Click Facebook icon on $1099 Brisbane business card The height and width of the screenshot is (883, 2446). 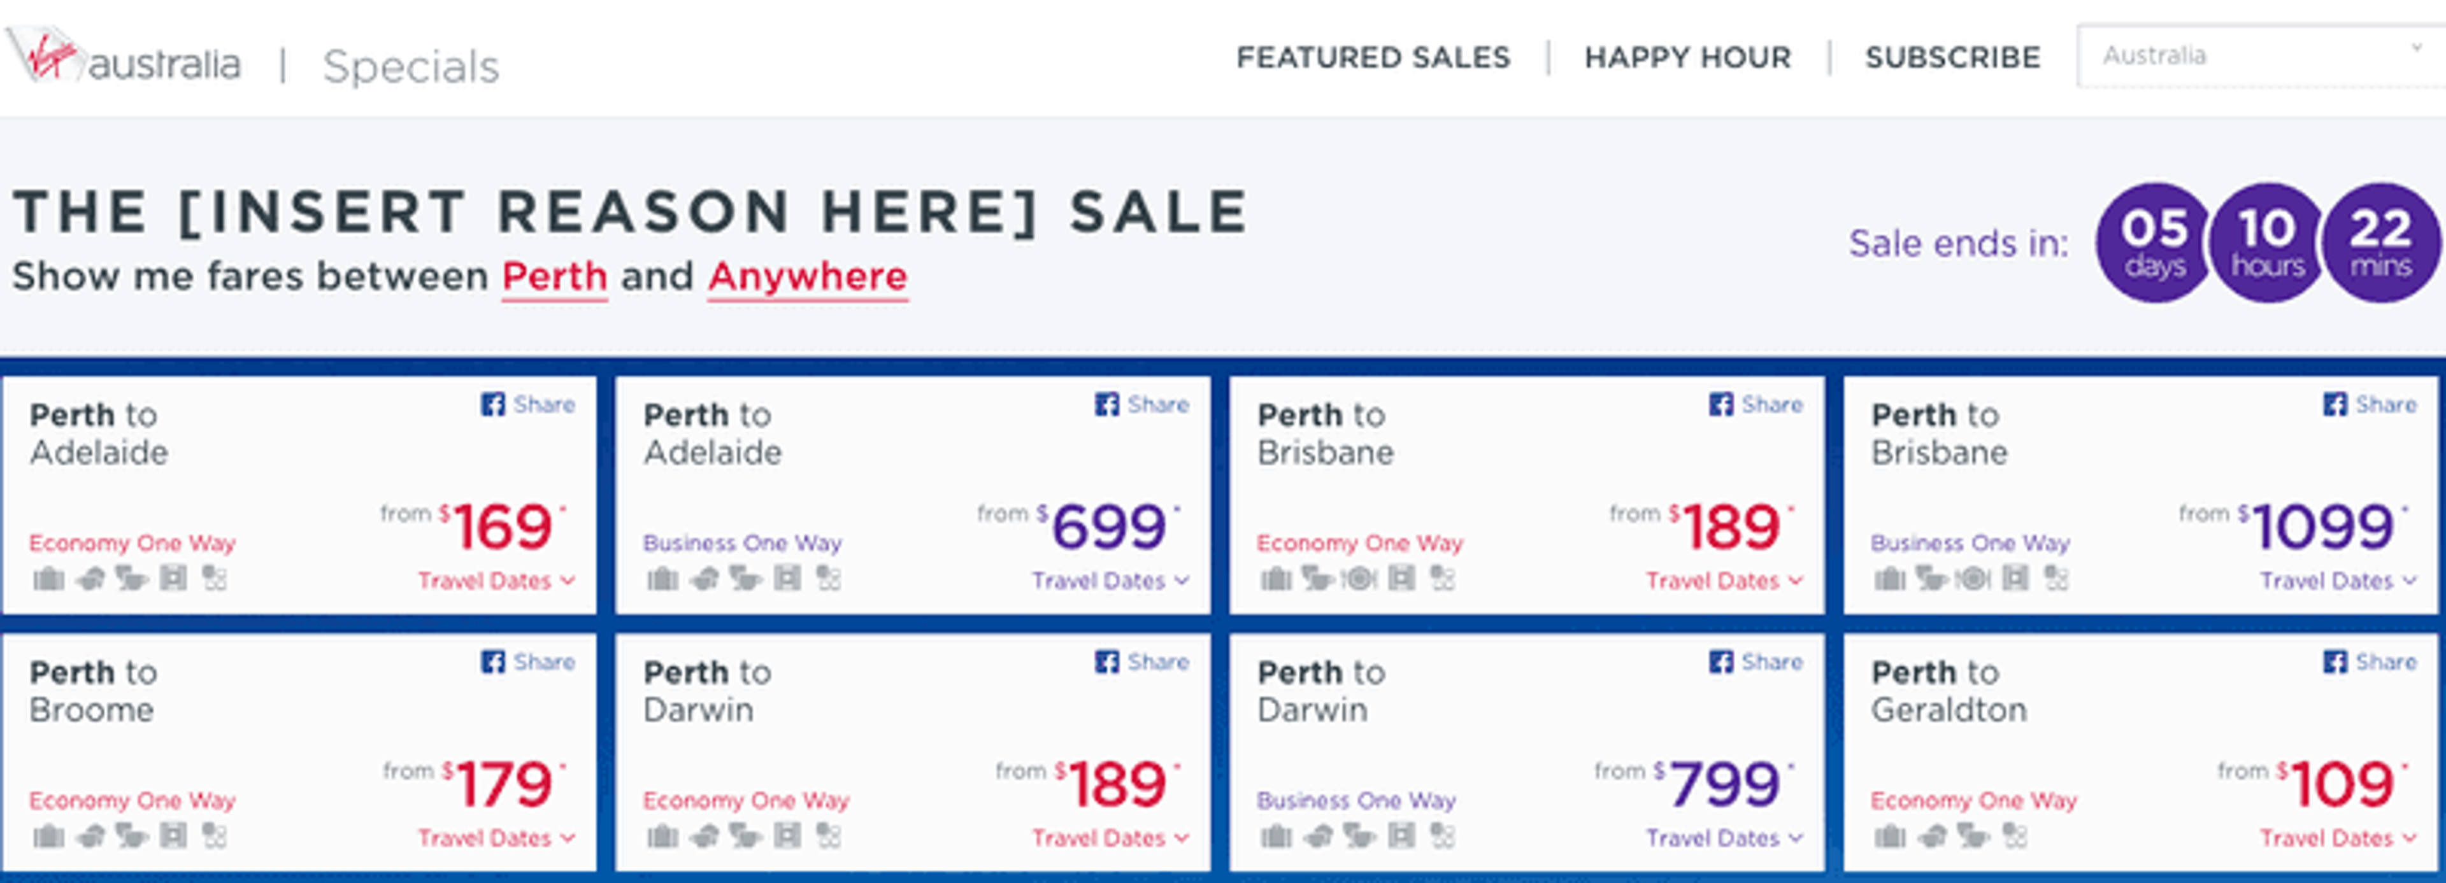(x=2334, y=404)
